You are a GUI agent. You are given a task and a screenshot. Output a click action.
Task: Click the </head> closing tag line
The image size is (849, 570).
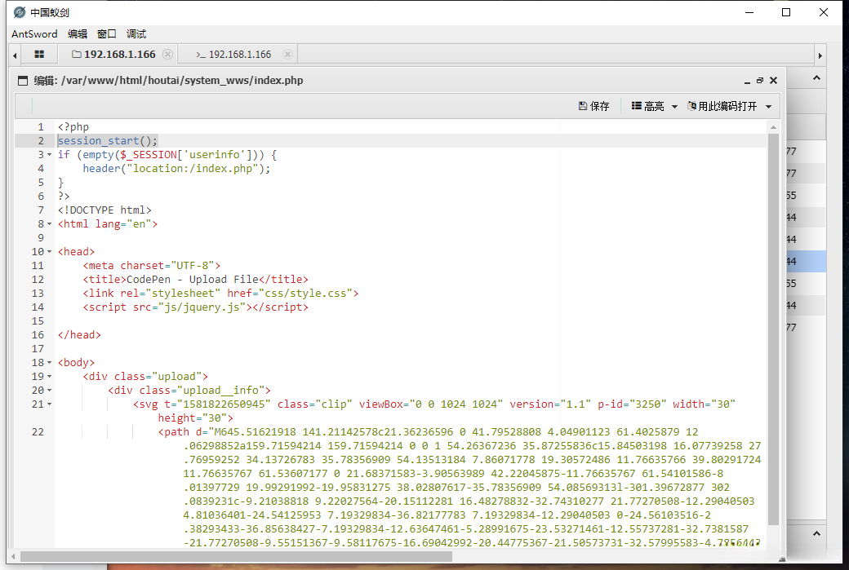[x=79, y=335]
